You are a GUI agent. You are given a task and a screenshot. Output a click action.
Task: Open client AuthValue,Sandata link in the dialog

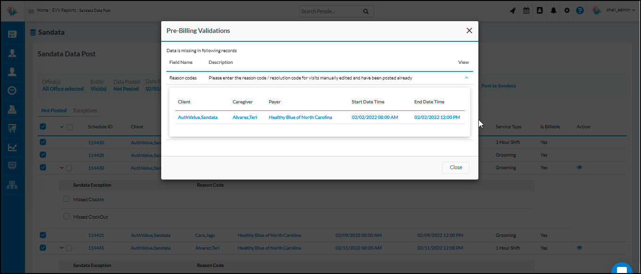pyautogui.click(x=197, y=117)
